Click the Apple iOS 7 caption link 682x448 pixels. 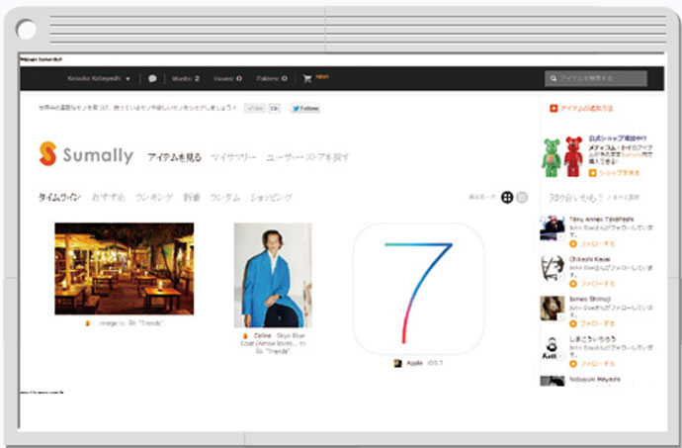coord(424,363)
